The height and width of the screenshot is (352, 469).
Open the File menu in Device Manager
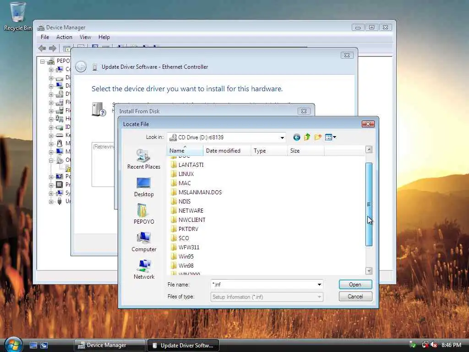pyautogui.click(x=45, y=37)
